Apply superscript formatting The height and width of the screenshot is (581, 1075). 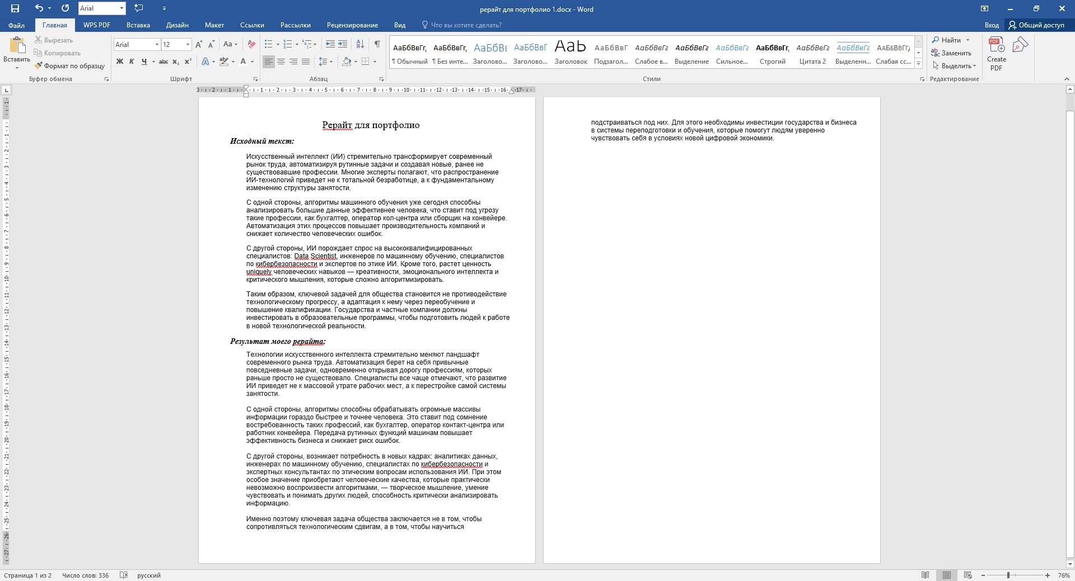pyautogui.click(x=188, y=62)
